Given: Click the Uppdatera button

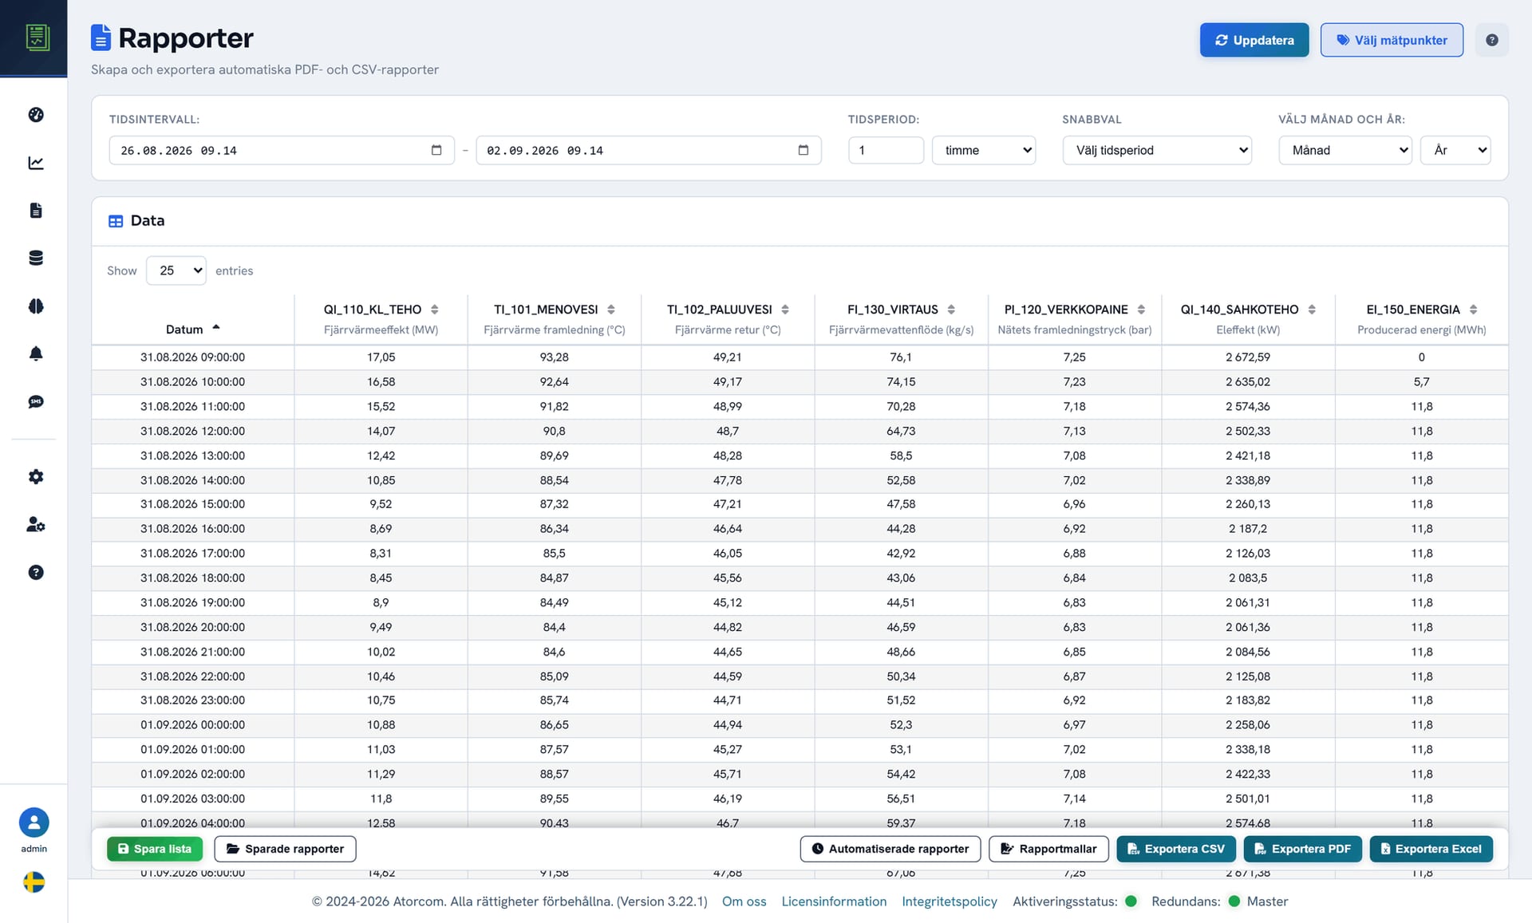Looking at the screenshot, I should tap(1254, 40).
